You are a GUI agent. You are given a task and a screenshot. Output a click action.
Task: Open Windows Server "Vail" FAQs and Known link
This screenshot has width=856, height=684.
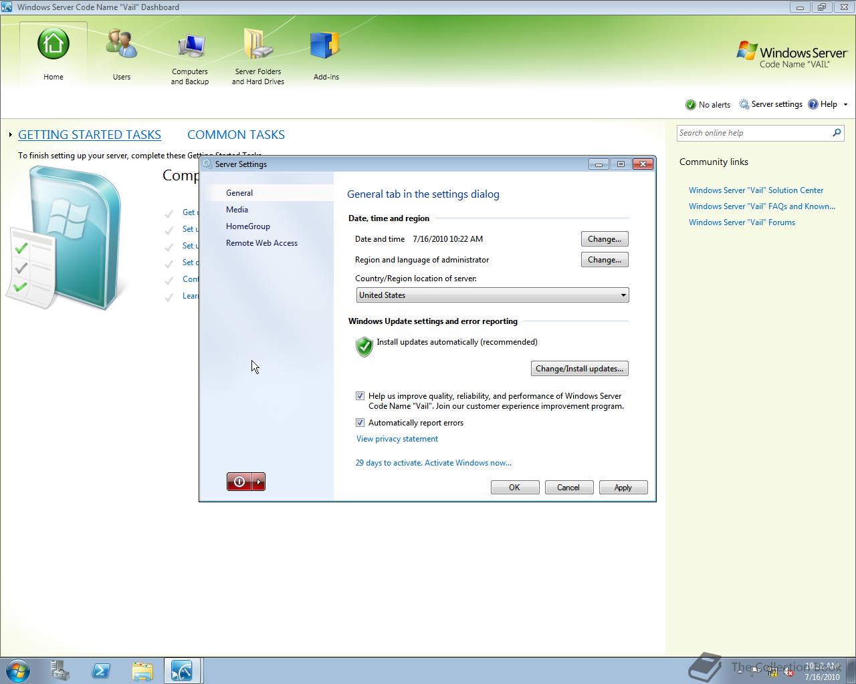click(762, 206)
